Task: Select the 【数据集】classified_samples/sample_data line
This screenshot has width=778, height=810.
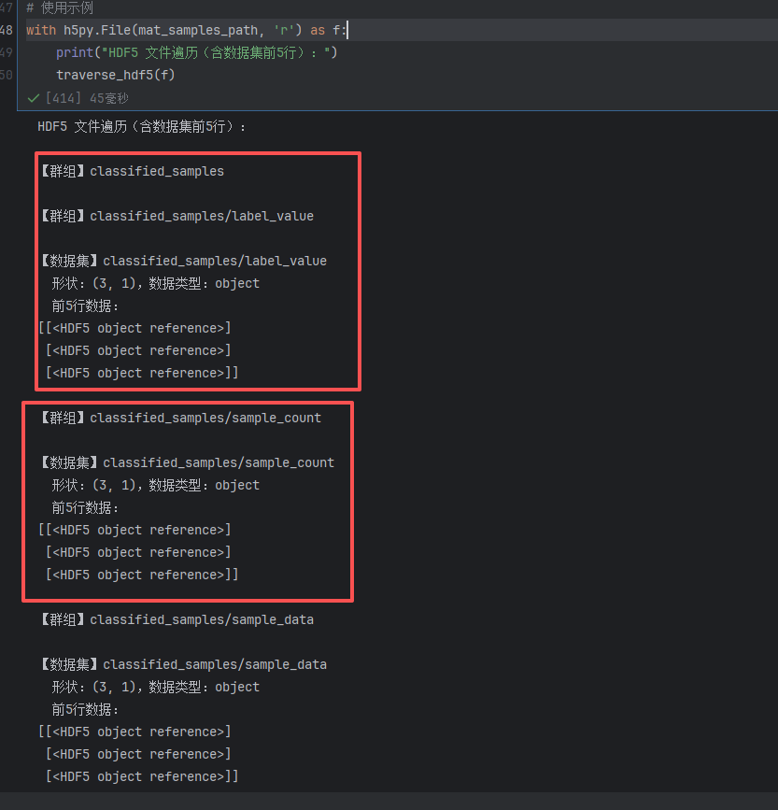Action: point(183,664)
